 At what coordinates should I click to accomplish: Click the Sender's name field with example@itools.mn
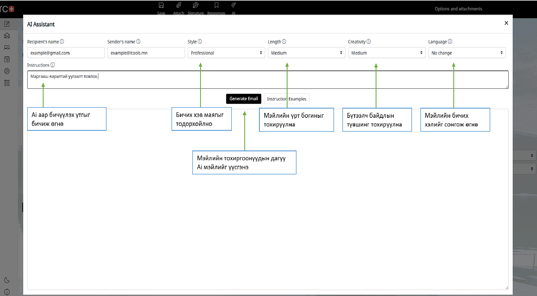coord(146,53)
